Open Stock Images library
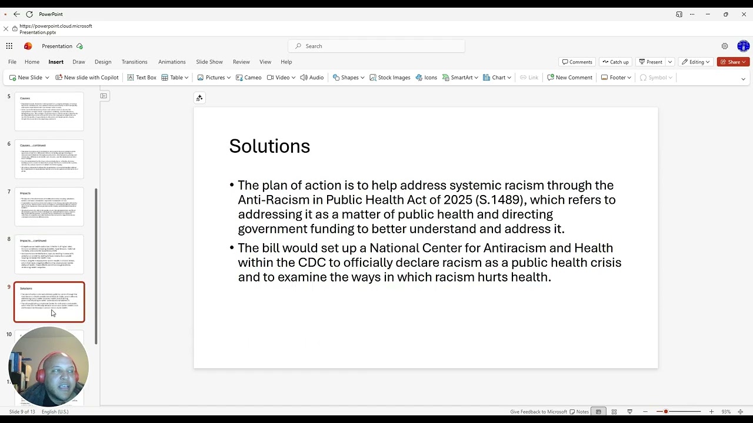Viewport: 753px width, 423px height. pyautogui.click(x=389, y=78)
